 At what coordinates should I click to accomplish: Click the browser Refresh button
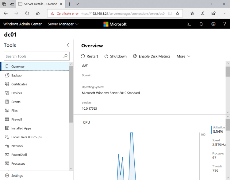27,14
